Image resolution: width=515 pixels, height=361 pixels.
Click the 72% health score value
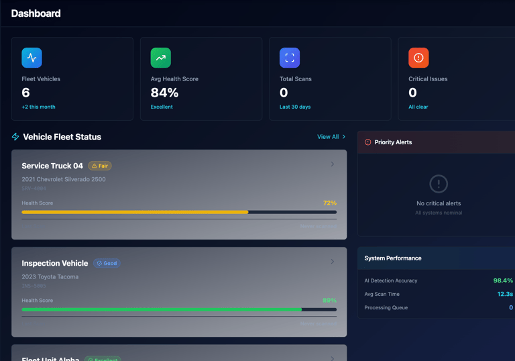pos(330,203)
